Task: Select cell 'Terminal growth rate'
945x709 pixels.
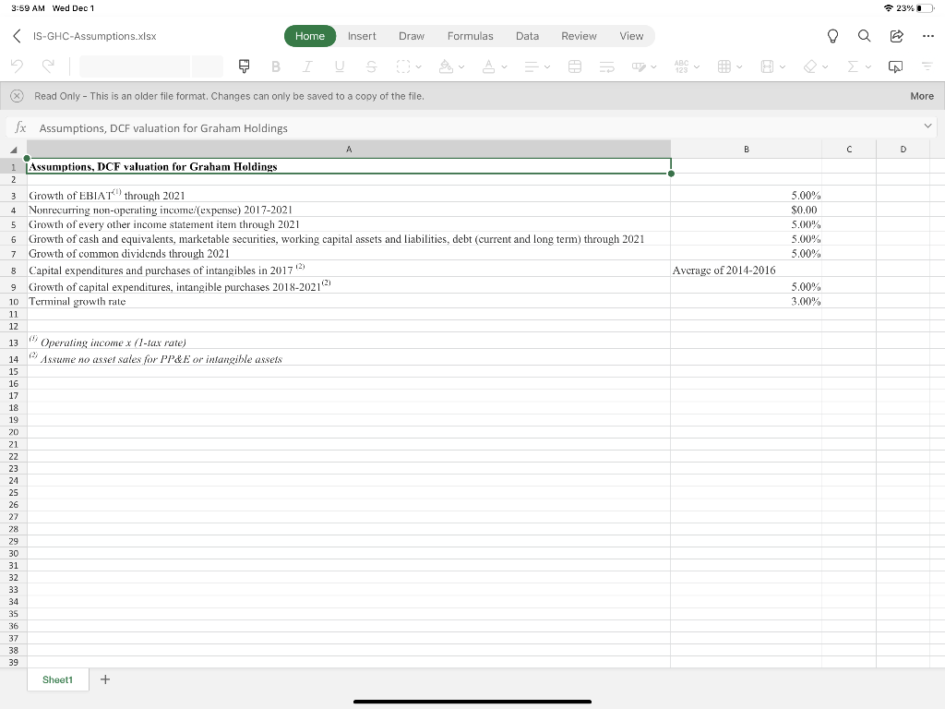Action: coord(348,301)
